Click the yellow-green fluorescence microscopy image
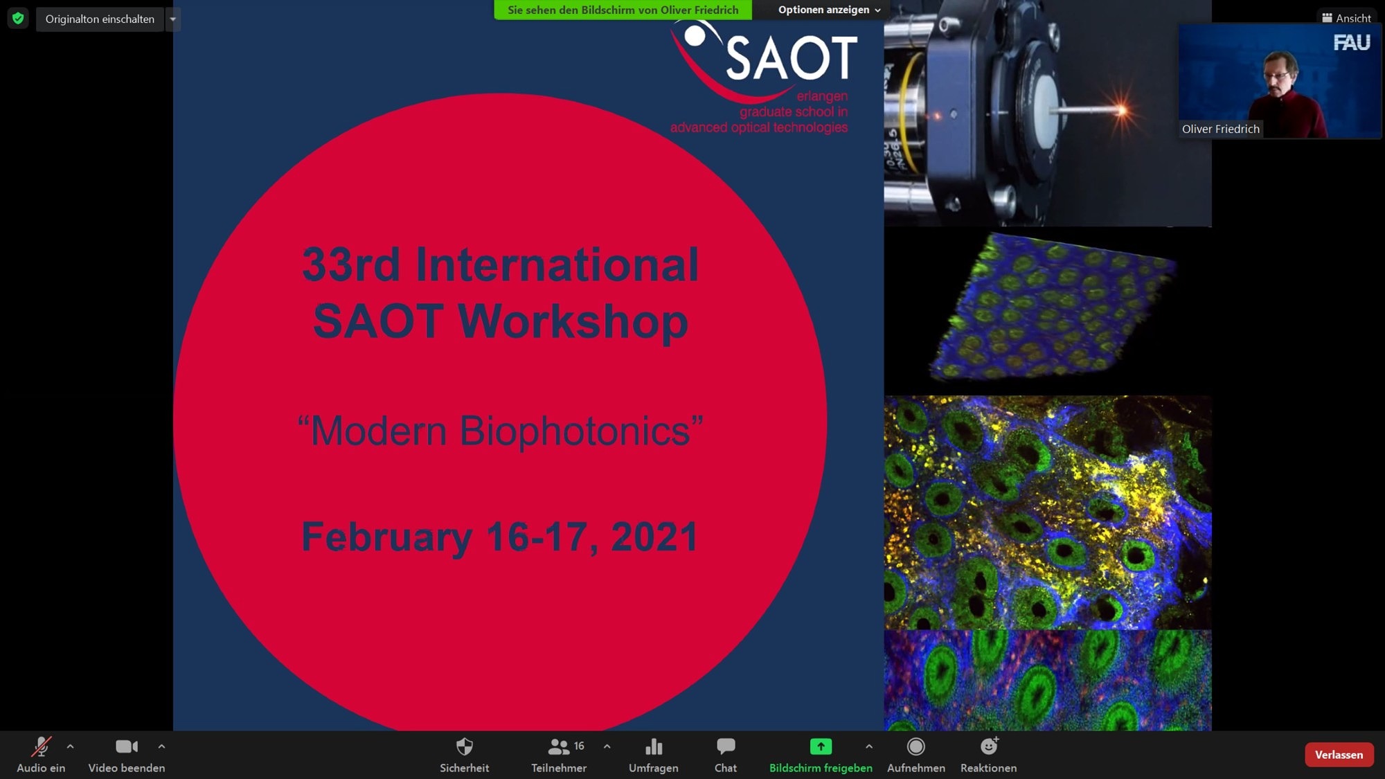The width and height of the screenshot is (1385, 779). [x=1047, y=512]
